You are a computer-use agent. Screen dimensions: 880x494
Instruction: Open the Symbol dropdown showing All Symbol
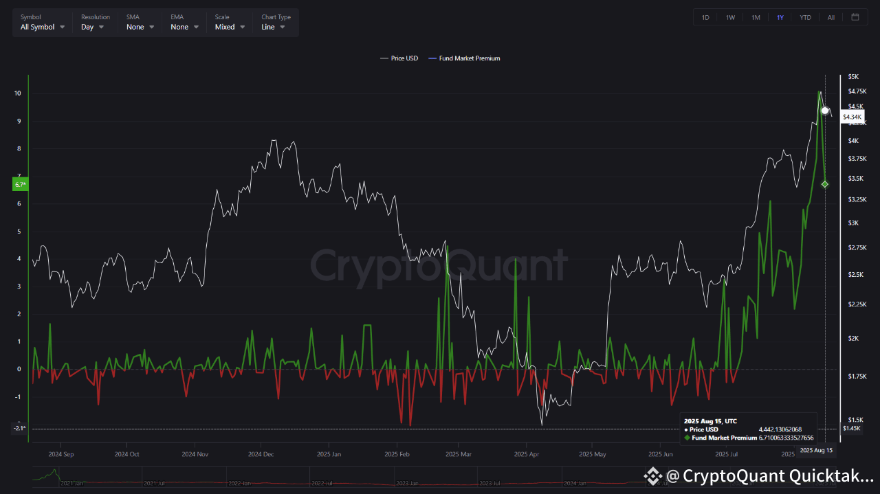43,22
